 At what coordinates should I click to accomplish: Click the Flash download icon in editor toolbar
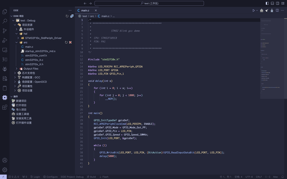272,10
